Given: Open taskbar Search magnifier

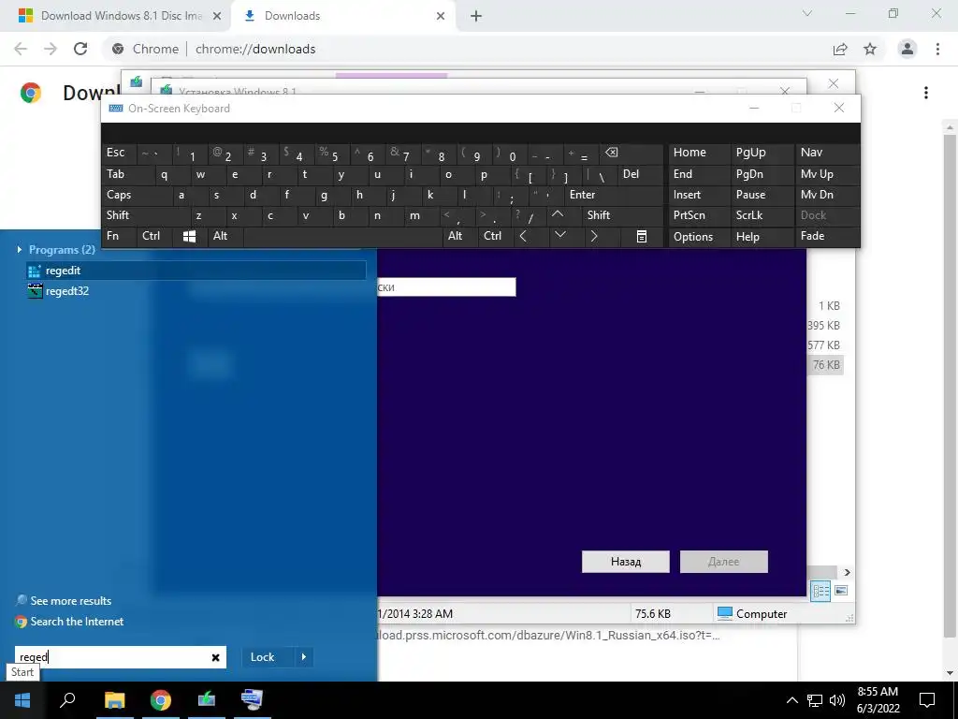Looking at the screenshot, I should (x=67, y=700).
